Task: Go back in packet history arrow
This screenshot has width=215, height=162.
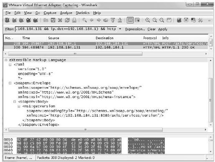Action: click(x=91, y=20)
